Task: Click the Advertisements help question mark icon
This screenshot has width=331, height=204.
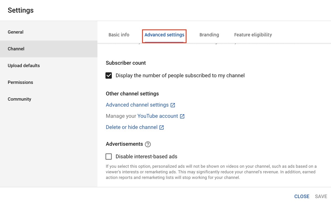Action: coord(148,144)
